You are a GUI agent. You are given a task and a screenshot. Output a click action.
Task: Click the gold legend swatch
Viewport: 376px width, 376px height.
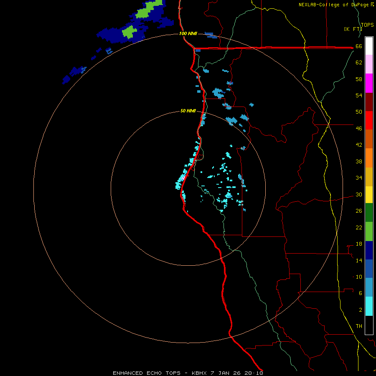coord(369,177)
